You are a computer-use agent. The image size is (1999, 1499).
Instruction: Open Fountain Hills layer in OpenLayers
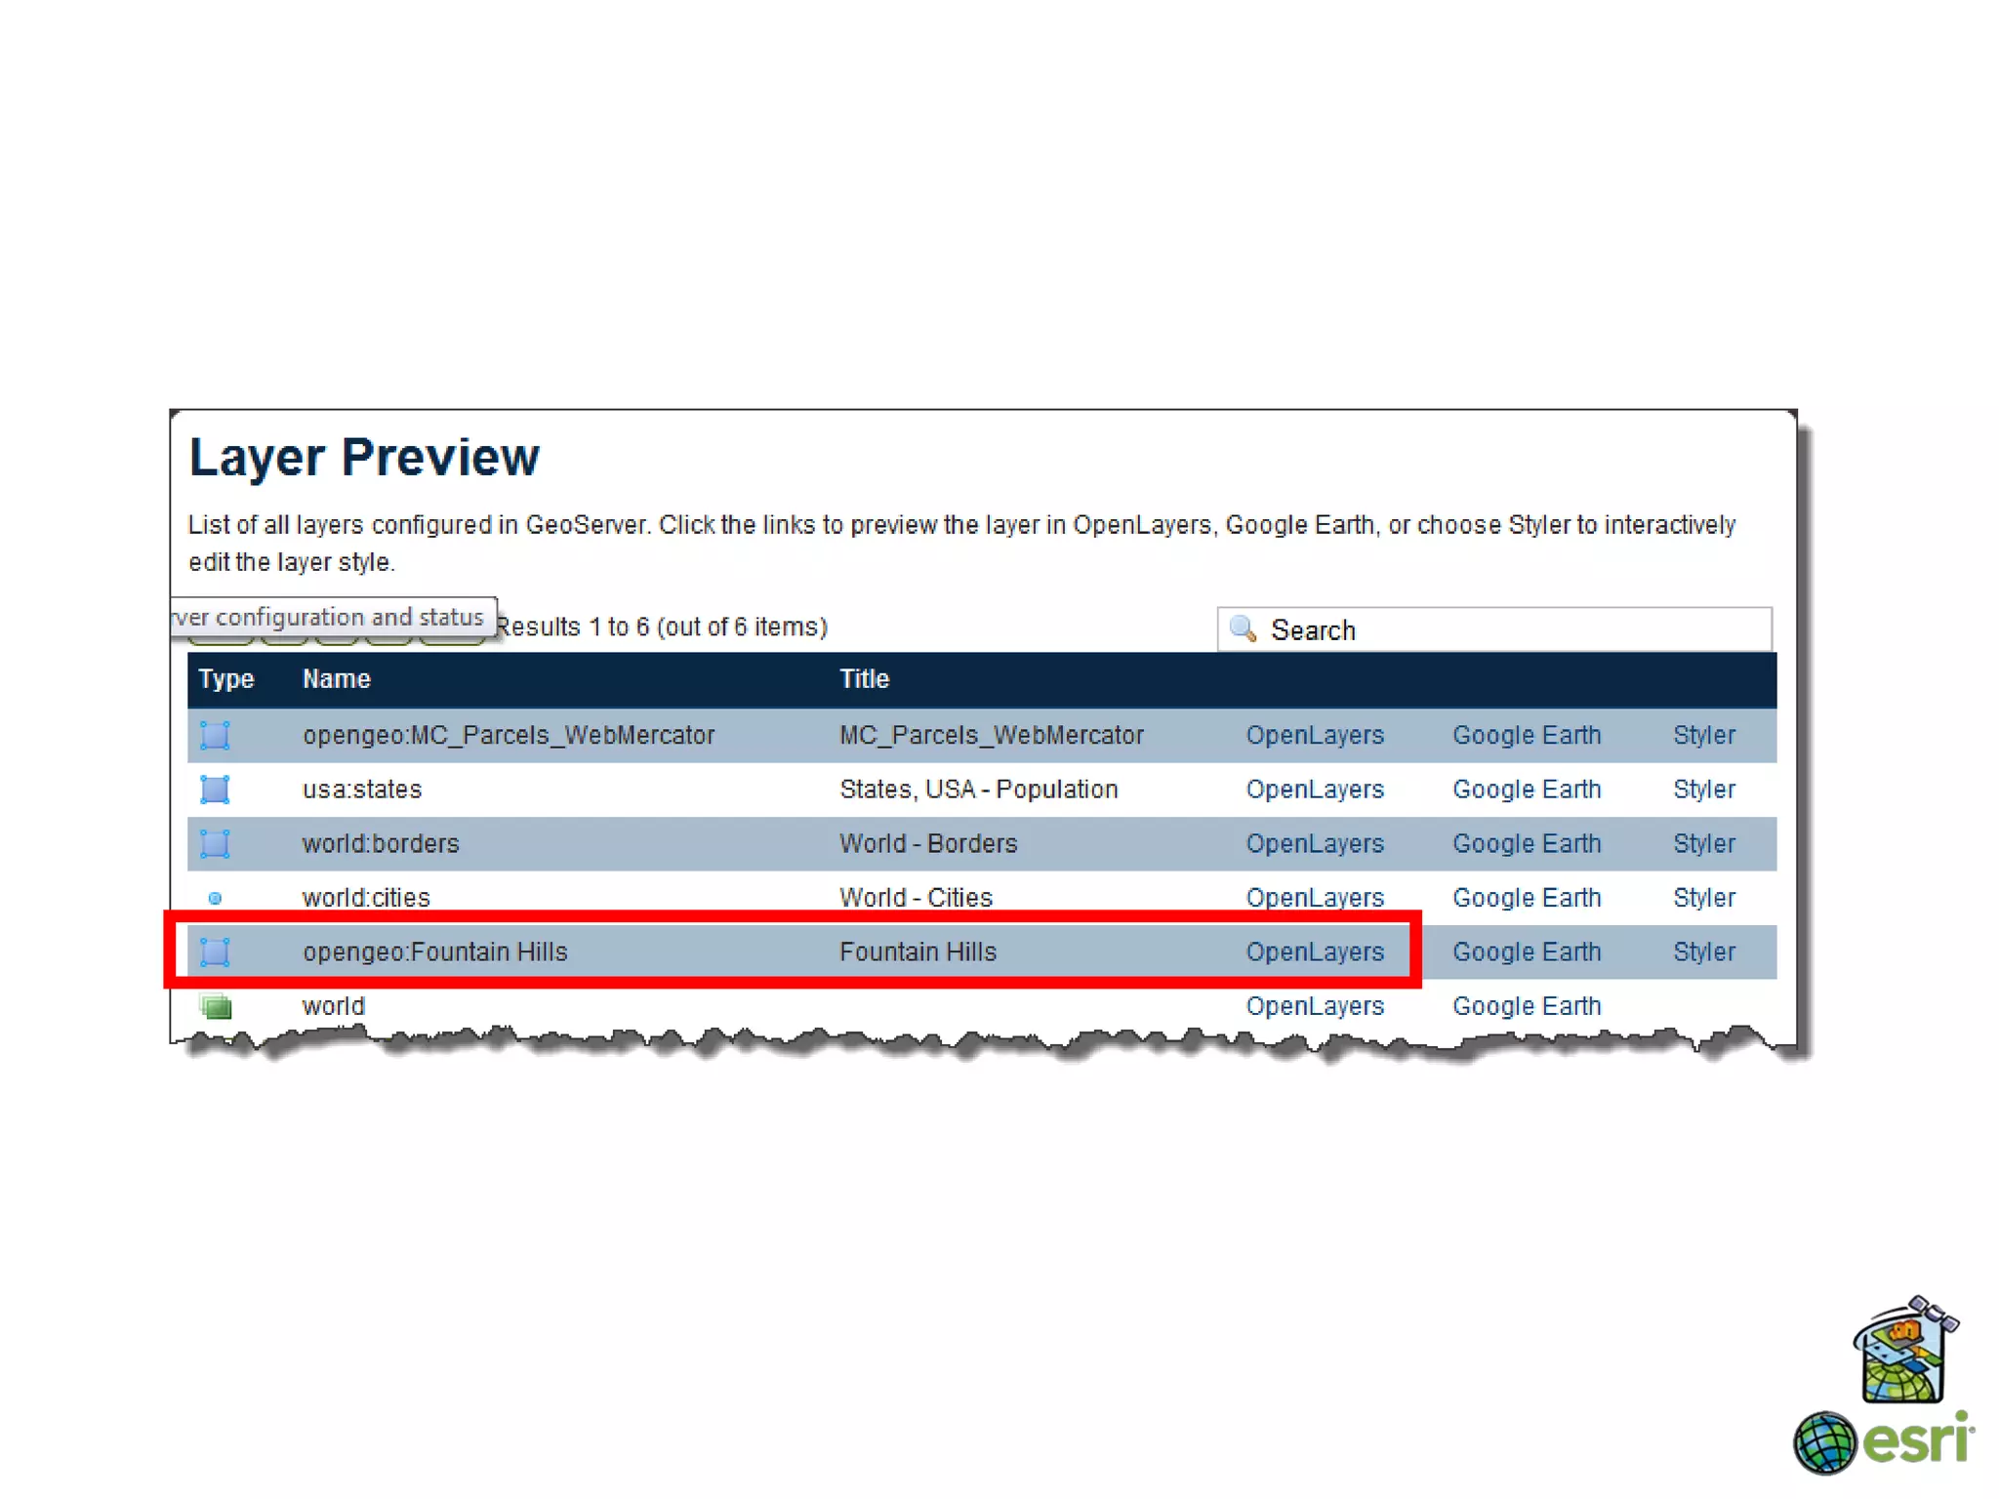(1314, 952)
